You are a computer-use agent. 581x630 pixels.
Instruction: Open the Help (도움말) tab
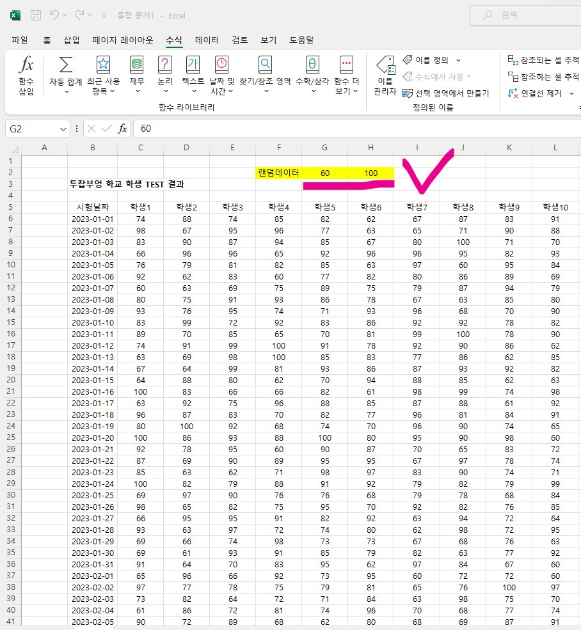[301, 40]
